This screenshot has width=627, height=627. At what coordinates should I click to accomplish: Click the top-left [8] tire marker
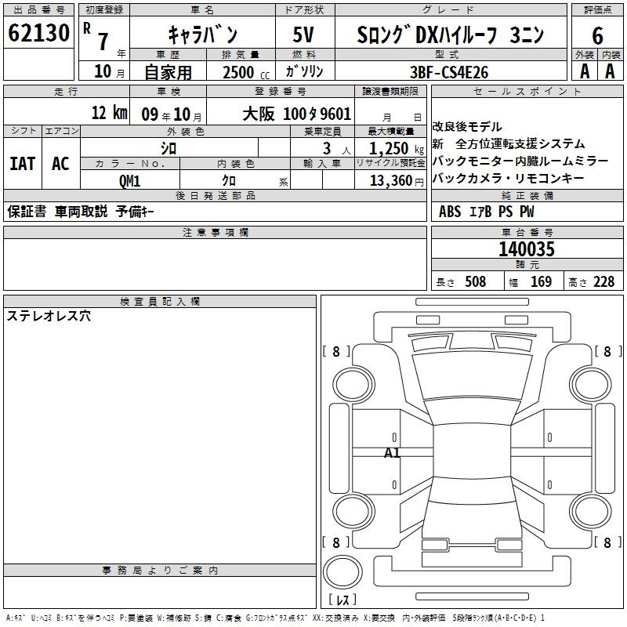(336, 352)
